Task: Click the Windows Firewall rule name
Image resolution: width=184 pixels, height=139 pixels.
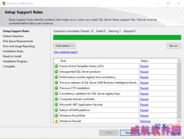Action: [70, 121]
